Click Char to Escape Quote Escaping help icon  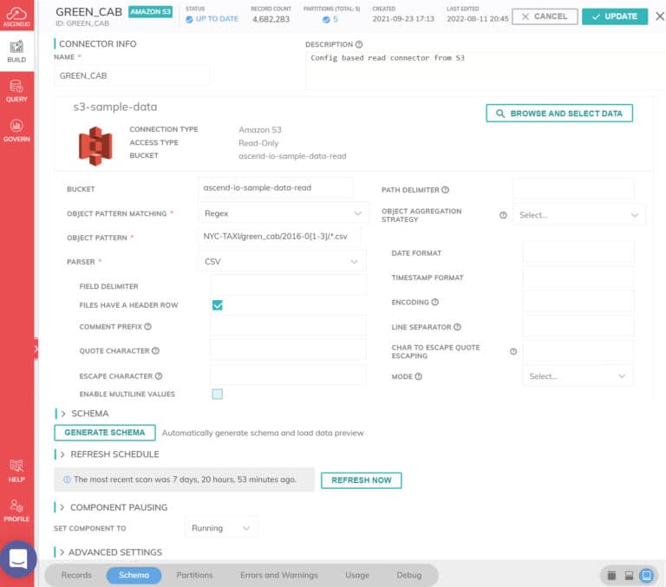tap(513, 352)
